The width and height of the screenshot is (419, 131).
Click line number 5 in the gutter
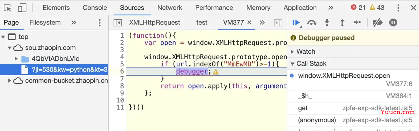pyautogui.click(x=122, y=64)
